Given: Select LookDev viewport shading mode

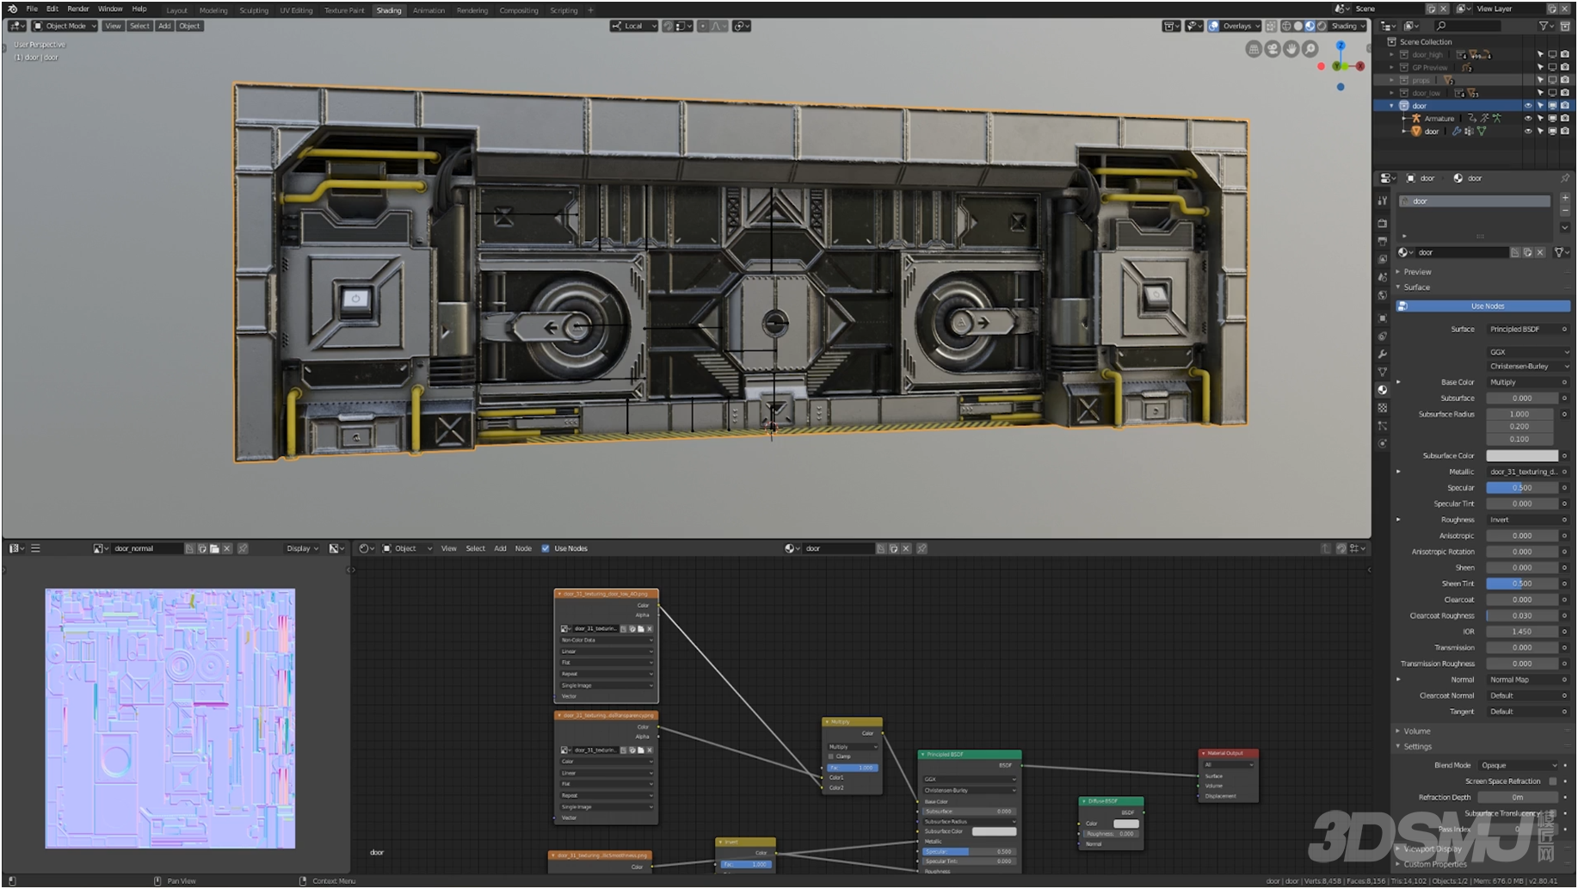Looking at the screenshot, I should click(1310, 26).
